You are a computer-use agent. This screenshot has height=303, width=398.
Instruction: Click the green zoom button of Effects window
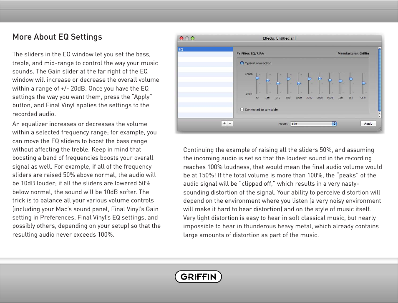pos(192,38)
